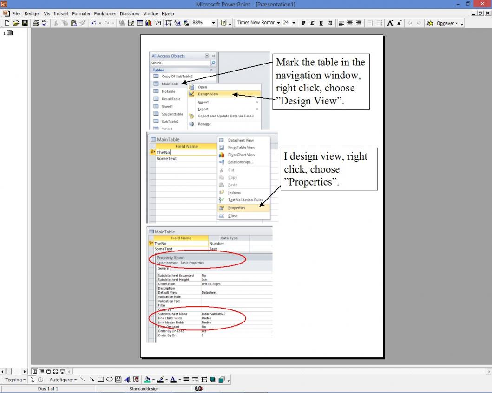The width and height of the screenshot is (492, 393).
Task: Align text to the left
Action: (341, 23)
